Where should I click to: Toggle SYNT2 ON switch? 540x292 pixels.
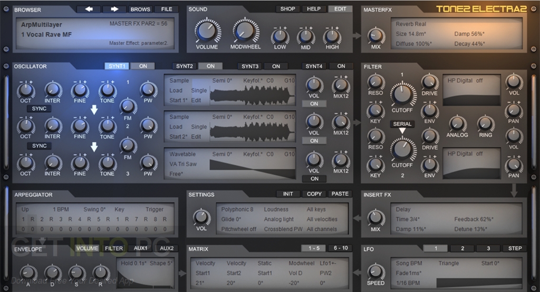pyautogui.click(x=210, y=66)
